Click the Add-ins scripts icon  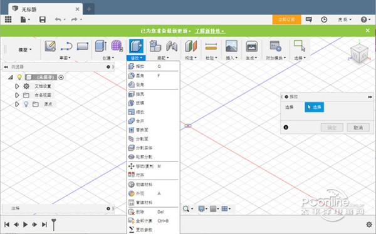click(275, 46)
